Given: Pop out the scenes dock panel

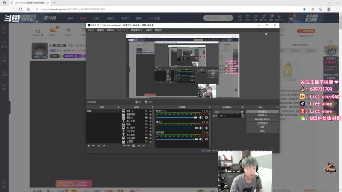Looking at the screenshot, I should (x=119, y=107).
